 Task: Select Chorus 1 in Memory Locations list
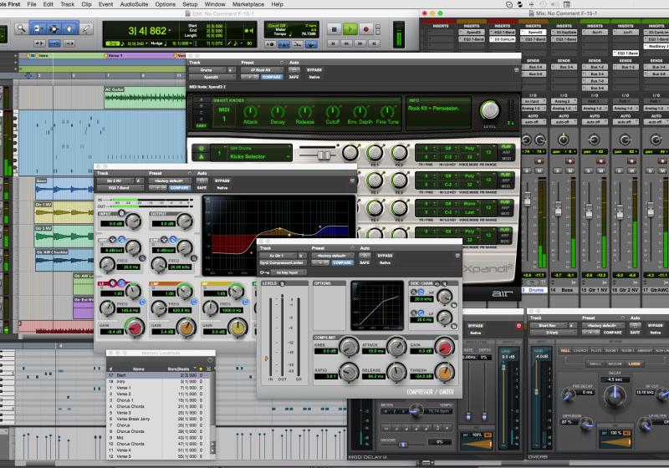(x=125, y=400)
